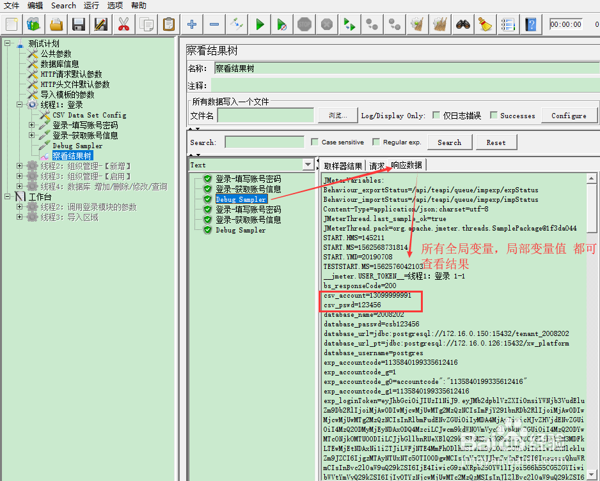This screenshot has height=481, width=600.
Task: Click Remote start all icon
Action: tap(349, 24)
